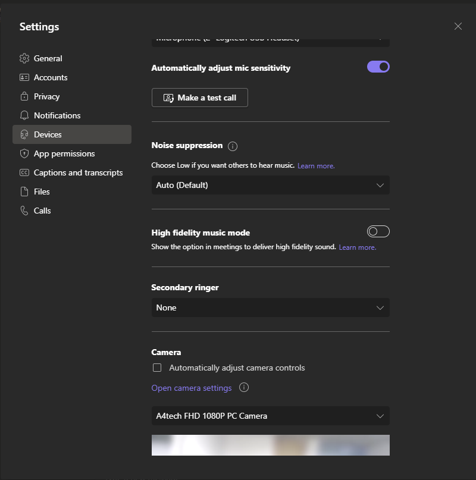The image size is (476, 480).
Task: Open the Noise suppression dropdown
Action: (x=270, y=185)
